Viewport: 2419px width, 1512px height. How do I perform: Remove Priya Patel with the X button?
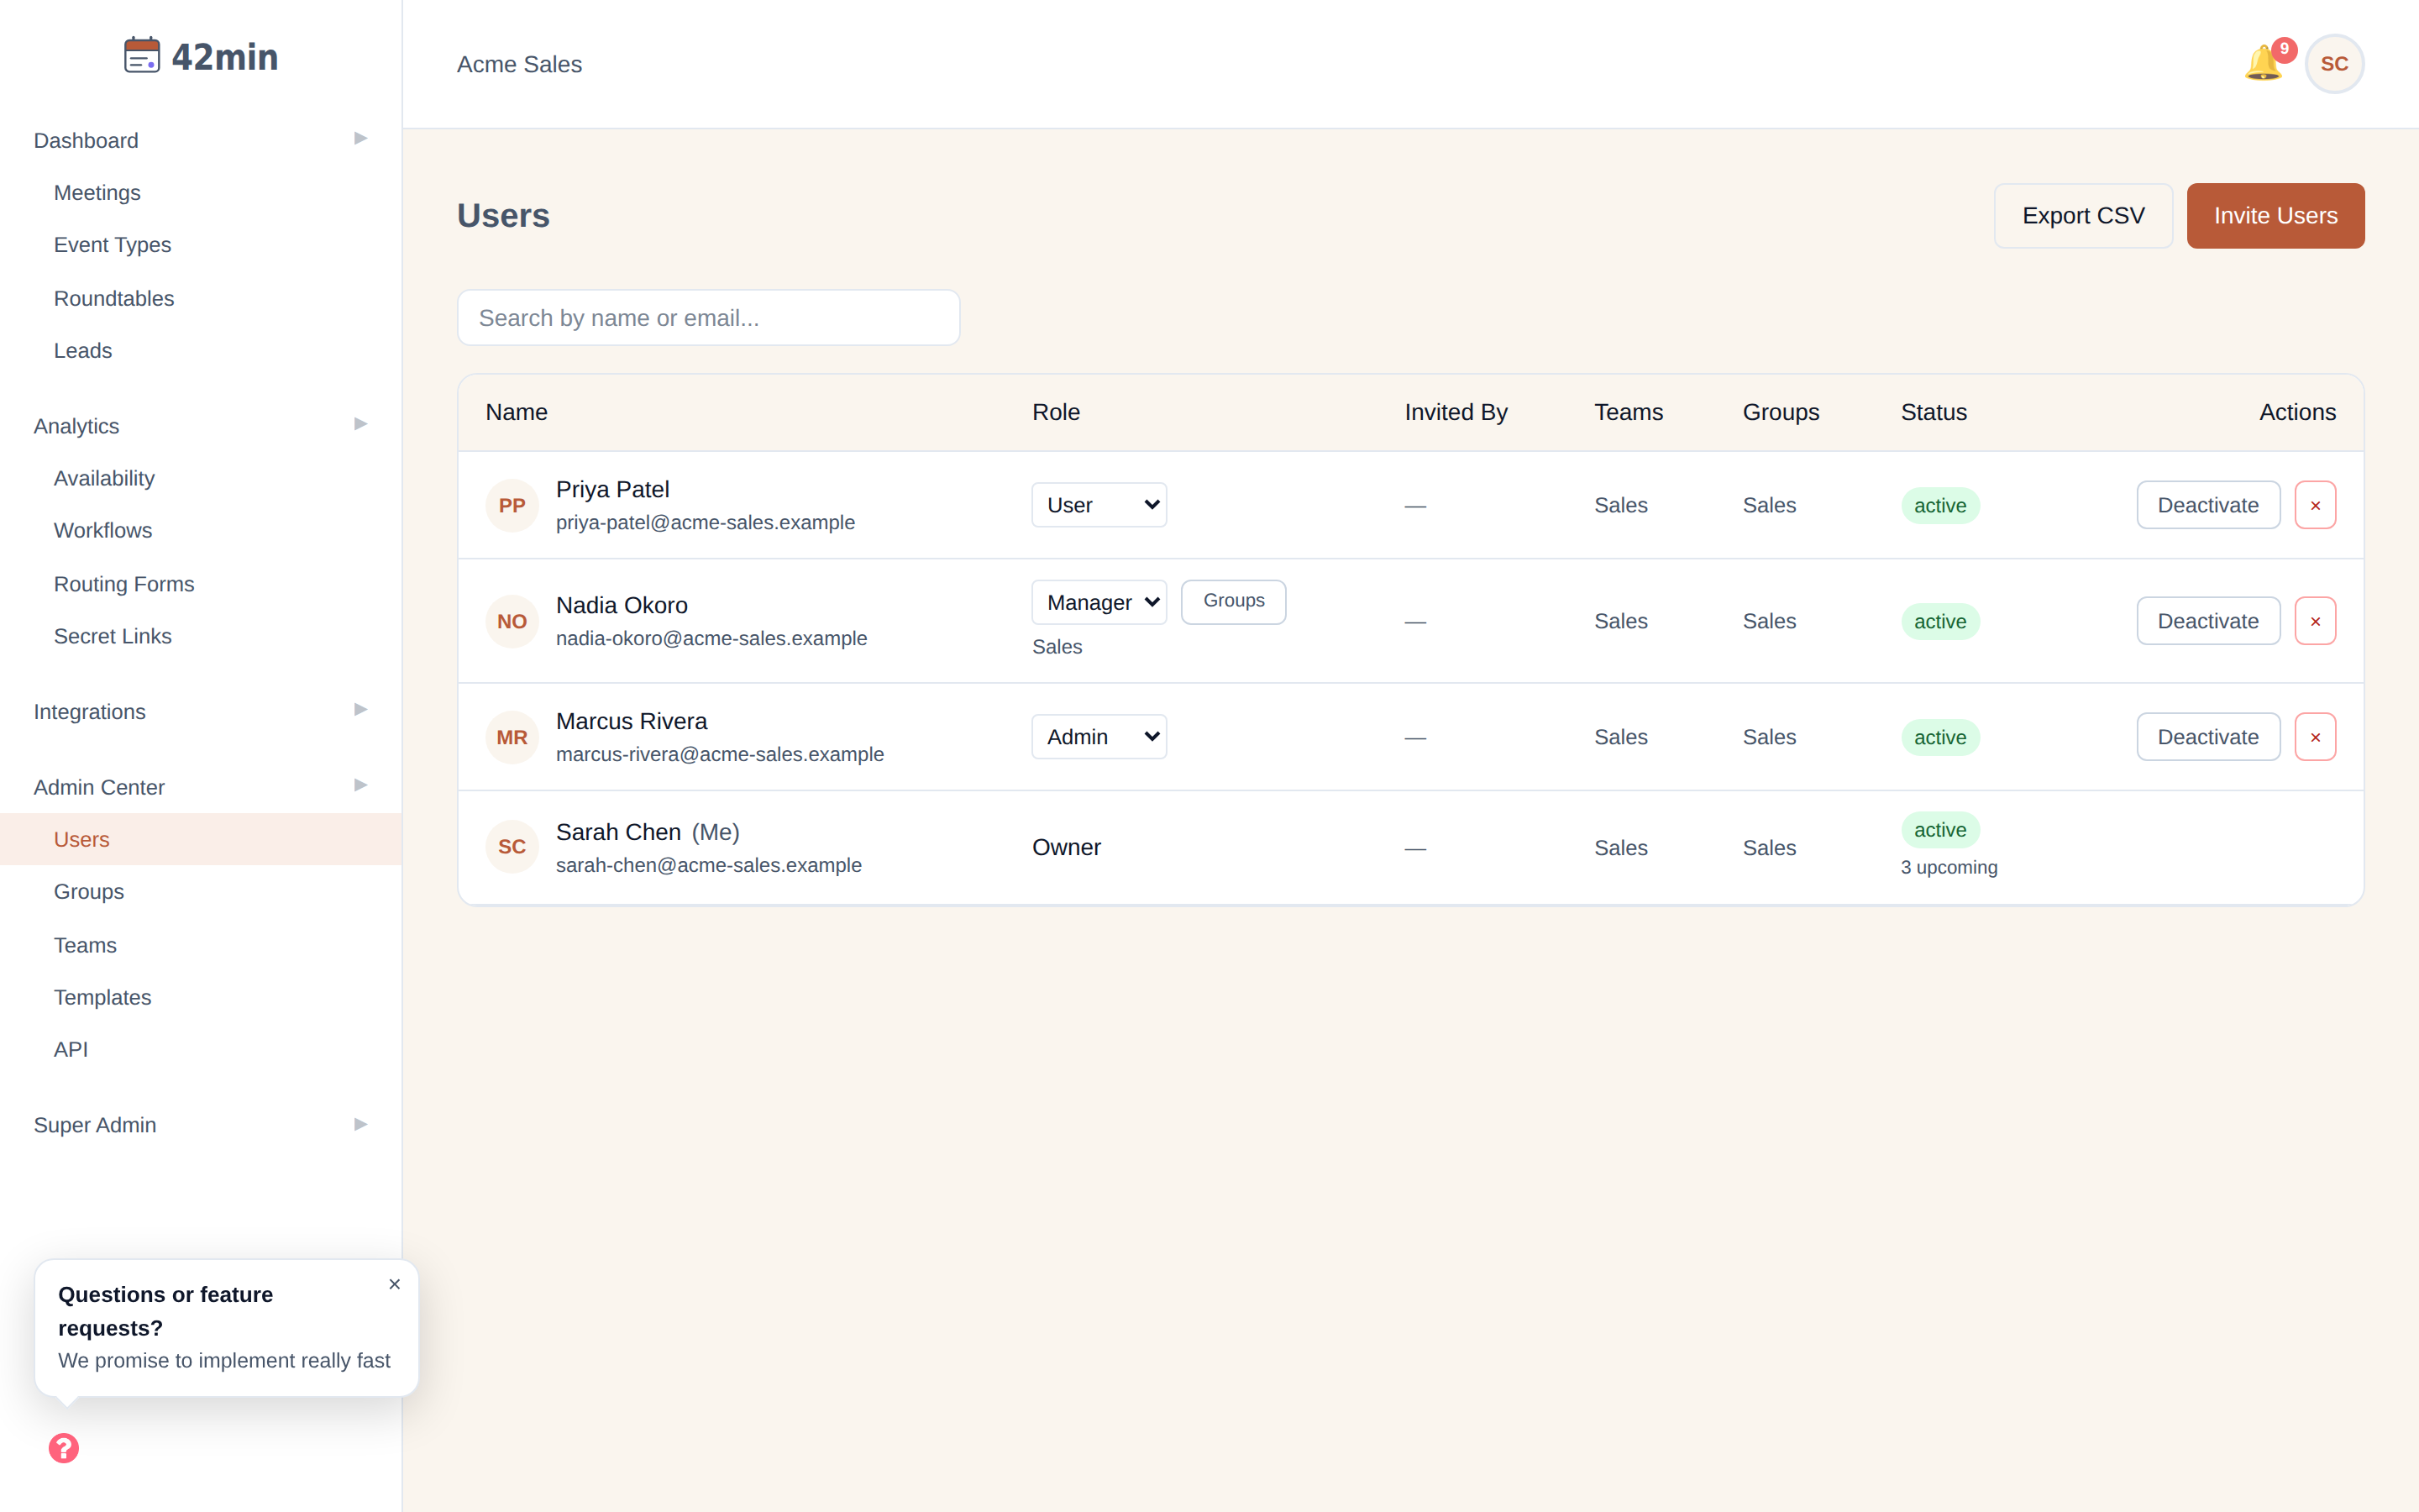[x=2315, y=505]
